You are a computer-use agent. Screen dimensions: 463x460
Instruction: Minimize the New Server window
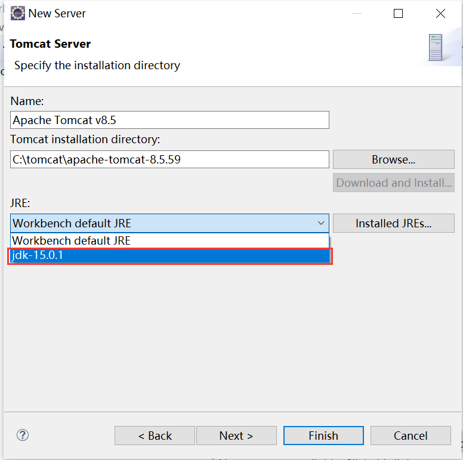pos(357,13)
